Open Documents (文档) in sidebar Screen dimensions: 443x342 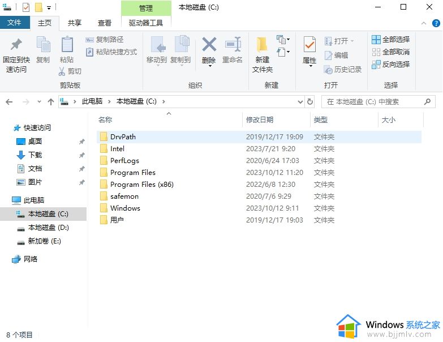29,169
